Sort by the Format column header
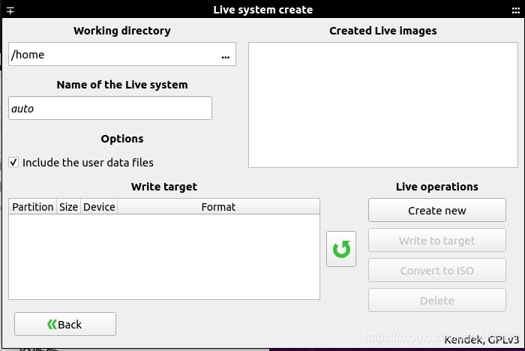This screenshot has height=351, width=525. (x=218, y=207)
